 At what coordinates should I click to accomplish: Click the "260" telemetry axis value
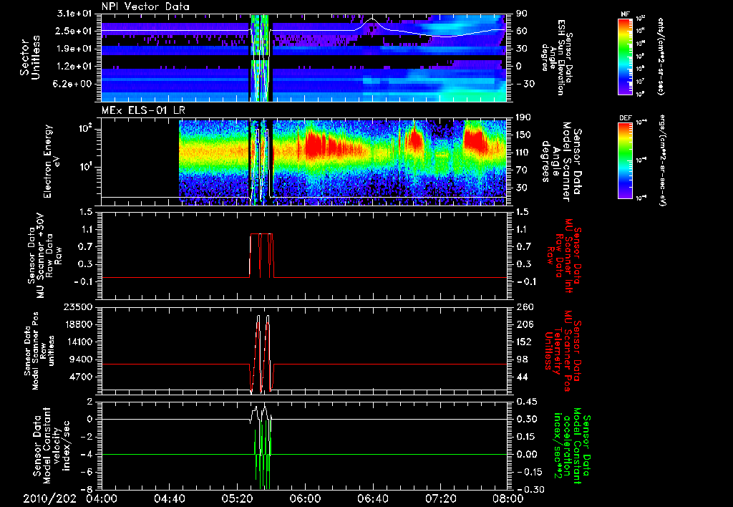point(524,306)
